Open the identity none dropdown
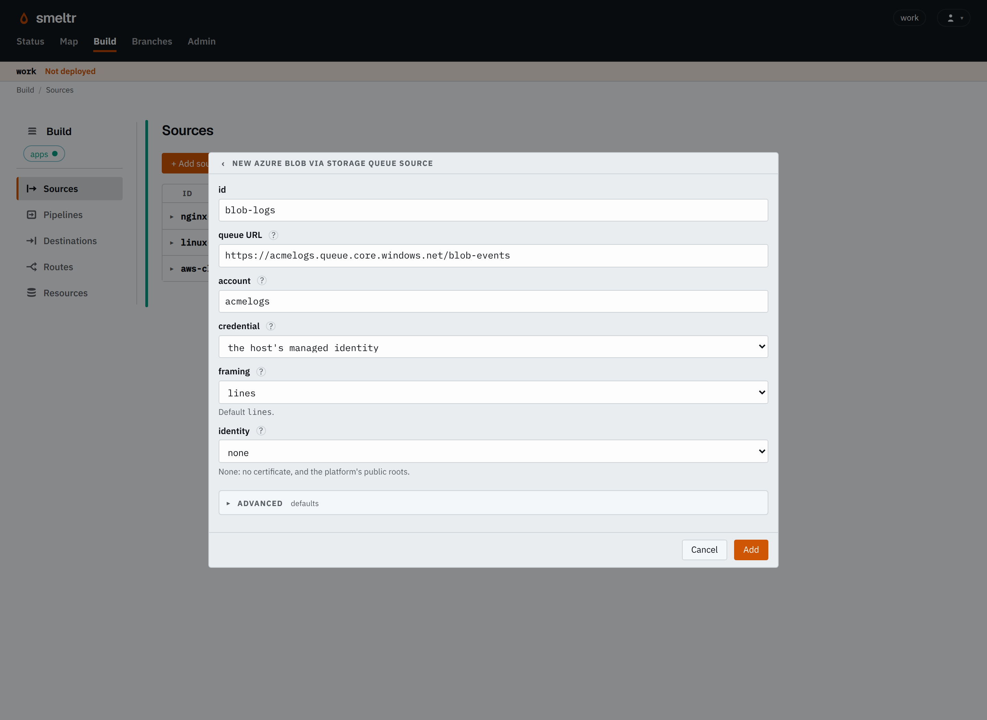 [x=493, y=452]
